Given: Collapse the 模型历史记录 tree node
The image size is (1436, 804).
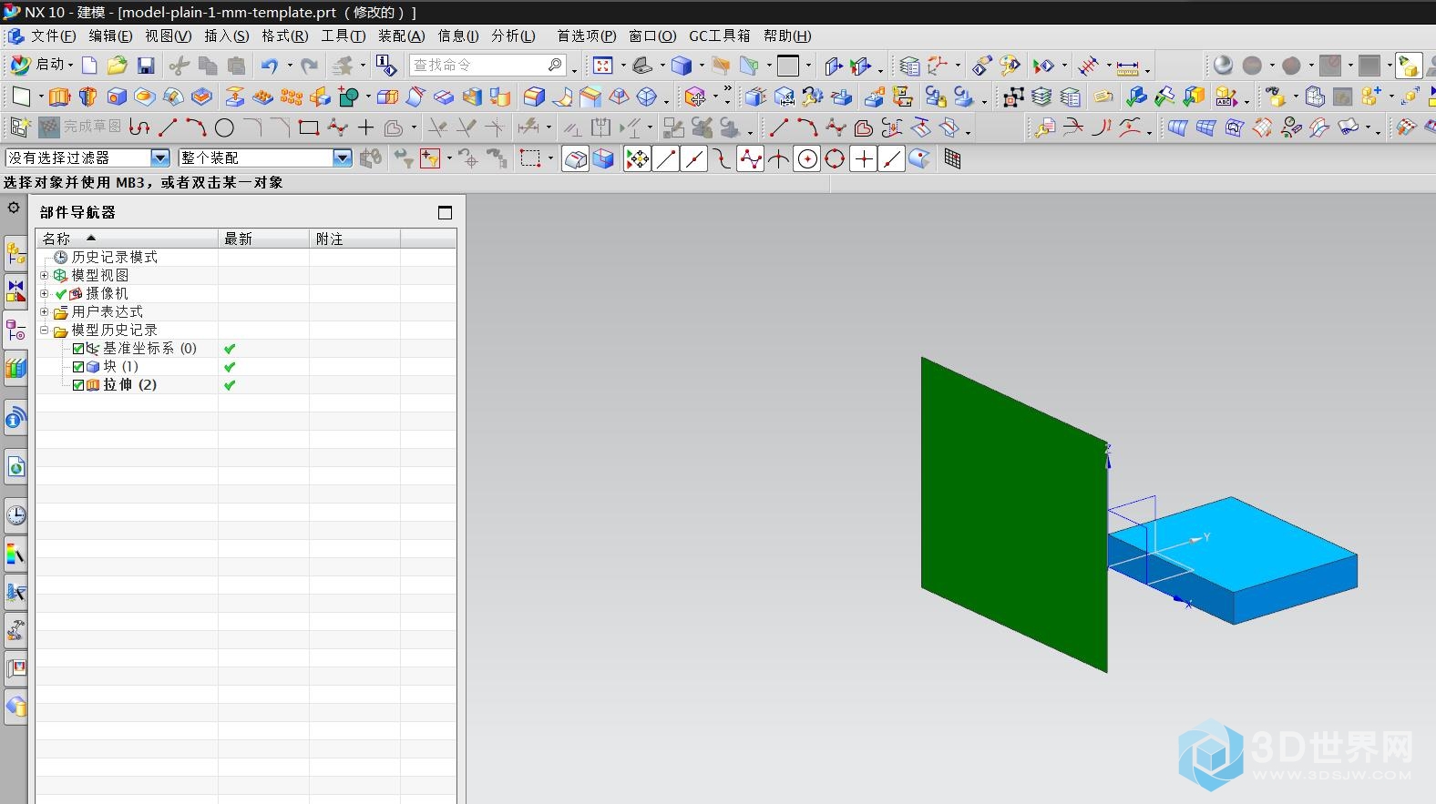Looking at the screenshot, I should [x=44, y=330].
